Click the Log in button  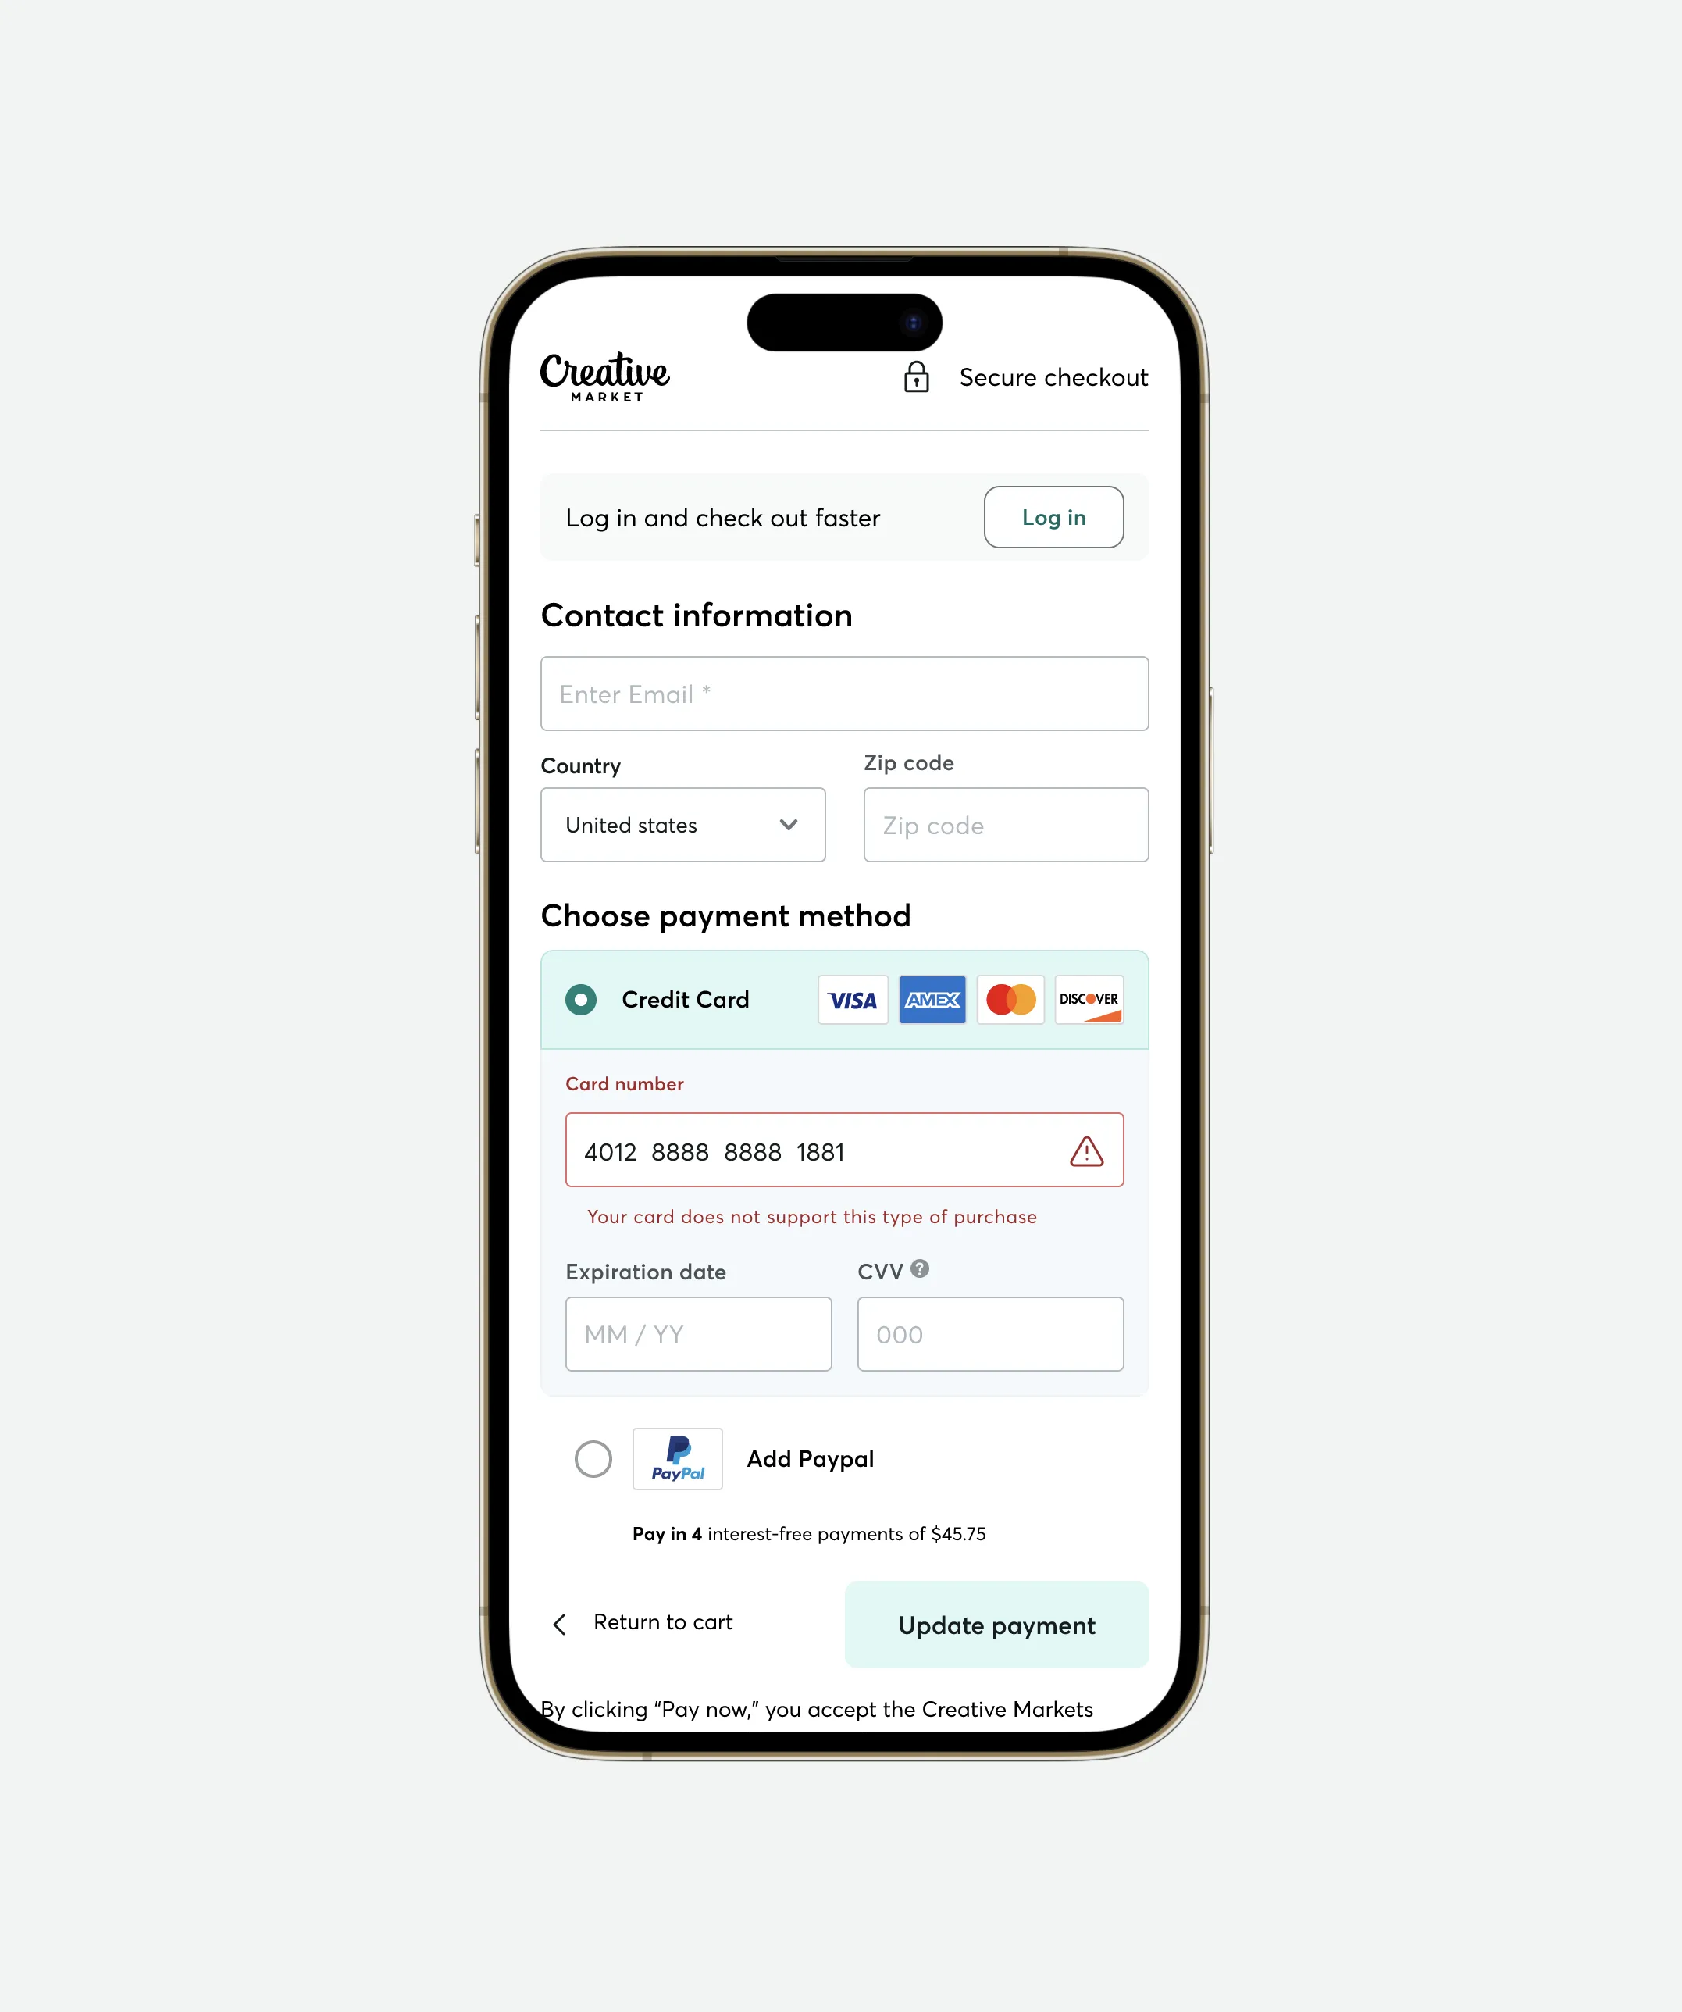tap(1054, 516)
